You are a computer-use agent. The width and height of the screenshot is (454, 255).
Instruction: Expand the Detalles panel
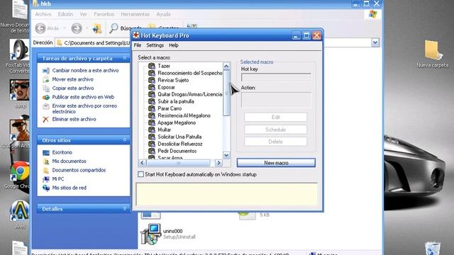tap(125, 208)
